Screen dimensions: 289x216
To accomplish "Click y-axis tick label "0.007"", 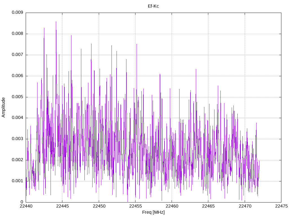I will tap(17, 55).
